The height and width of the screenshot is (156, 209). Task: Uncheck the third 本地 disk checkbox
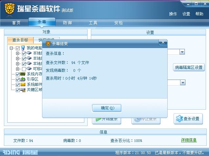tap(24, 64)
